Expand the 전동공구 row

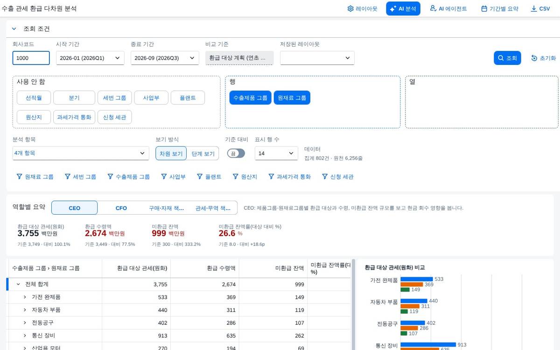pyautogui.click(x=25, y=322)
